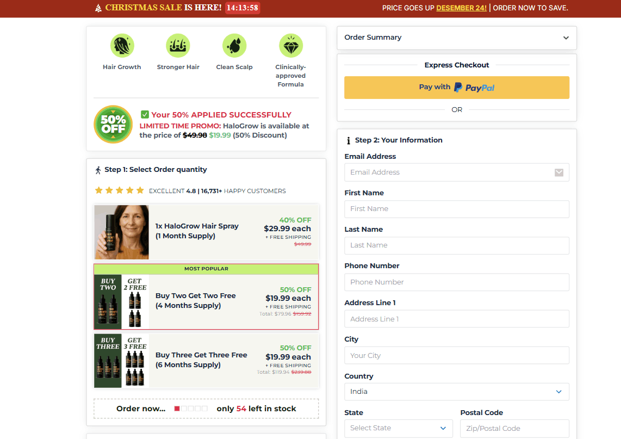The width and height of the screenshot is (621, 439).
Task: Click the Hair Growth icon
Action: coord(122,46)
